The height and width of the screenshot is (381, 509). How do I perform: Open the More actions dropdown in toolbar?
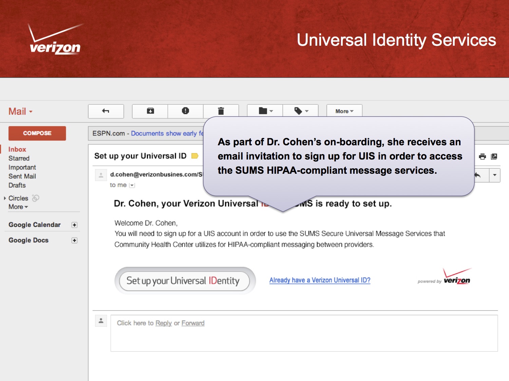344,111
